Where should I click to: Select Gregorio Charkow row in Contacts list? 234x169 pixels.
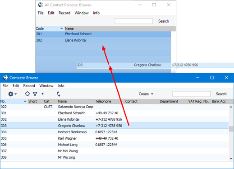[115, 126]
